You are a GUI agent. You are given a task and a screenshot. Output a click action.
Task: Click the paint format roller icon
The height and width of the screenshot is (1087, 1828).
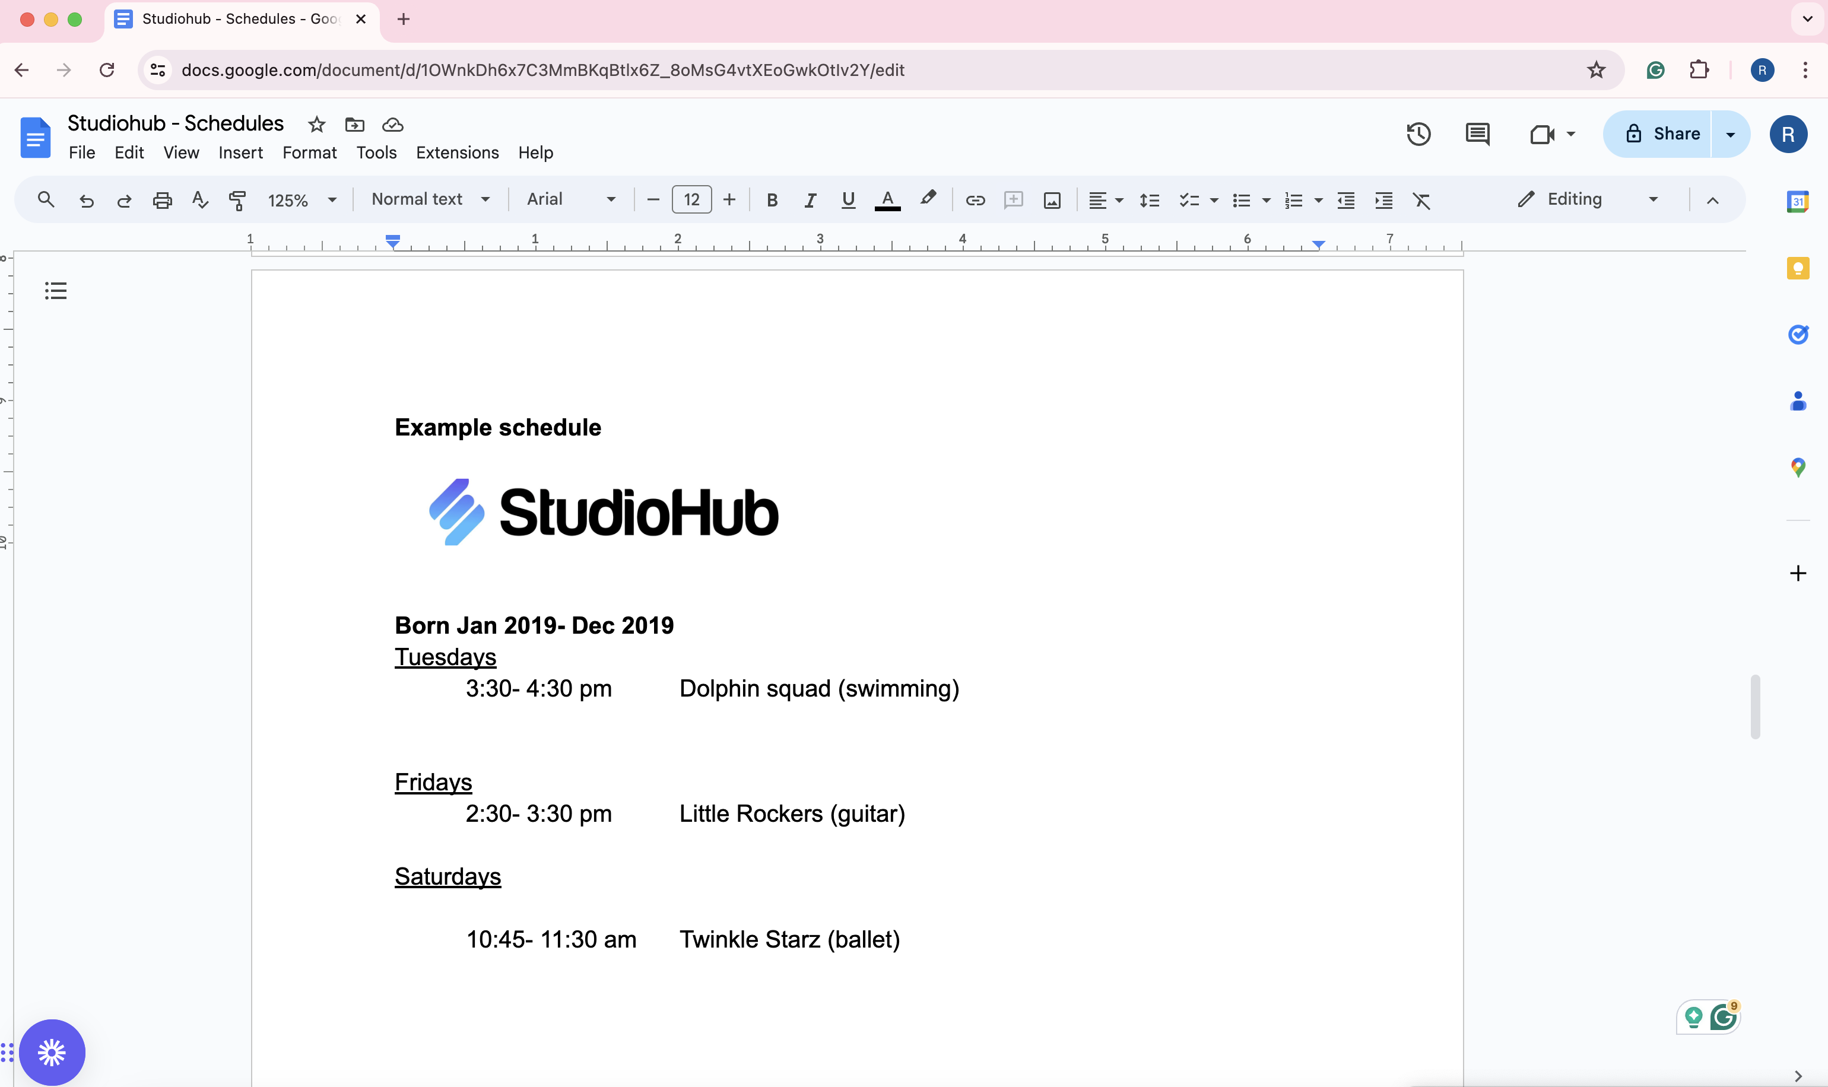(x=237, y=200)
